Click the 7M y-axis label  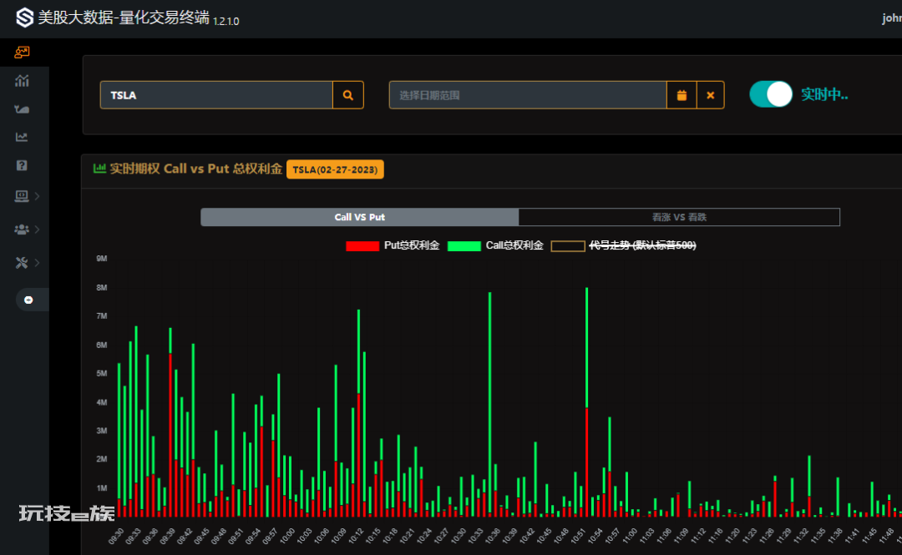coord(102,315)
